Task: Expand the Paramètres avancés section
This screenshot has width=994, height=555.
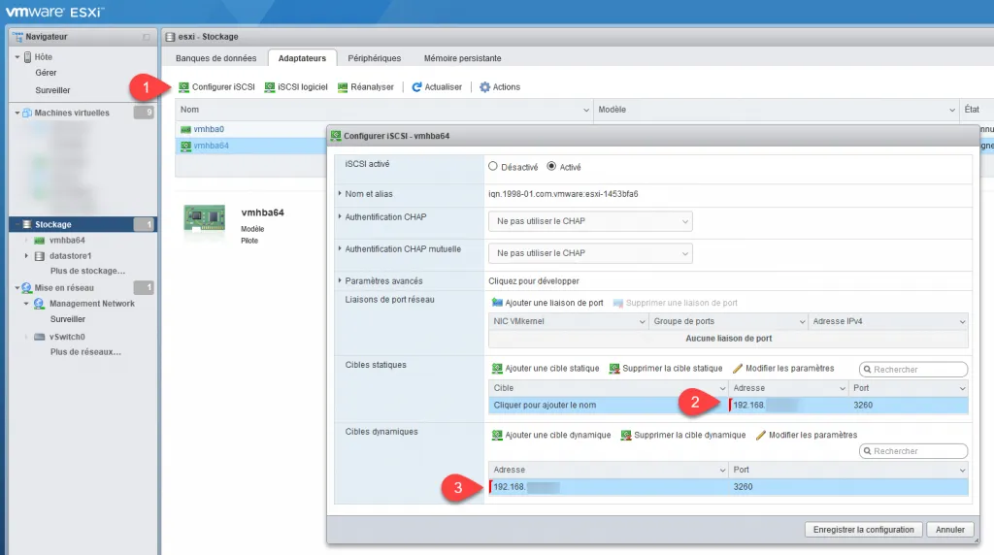Action: point(340,281)
